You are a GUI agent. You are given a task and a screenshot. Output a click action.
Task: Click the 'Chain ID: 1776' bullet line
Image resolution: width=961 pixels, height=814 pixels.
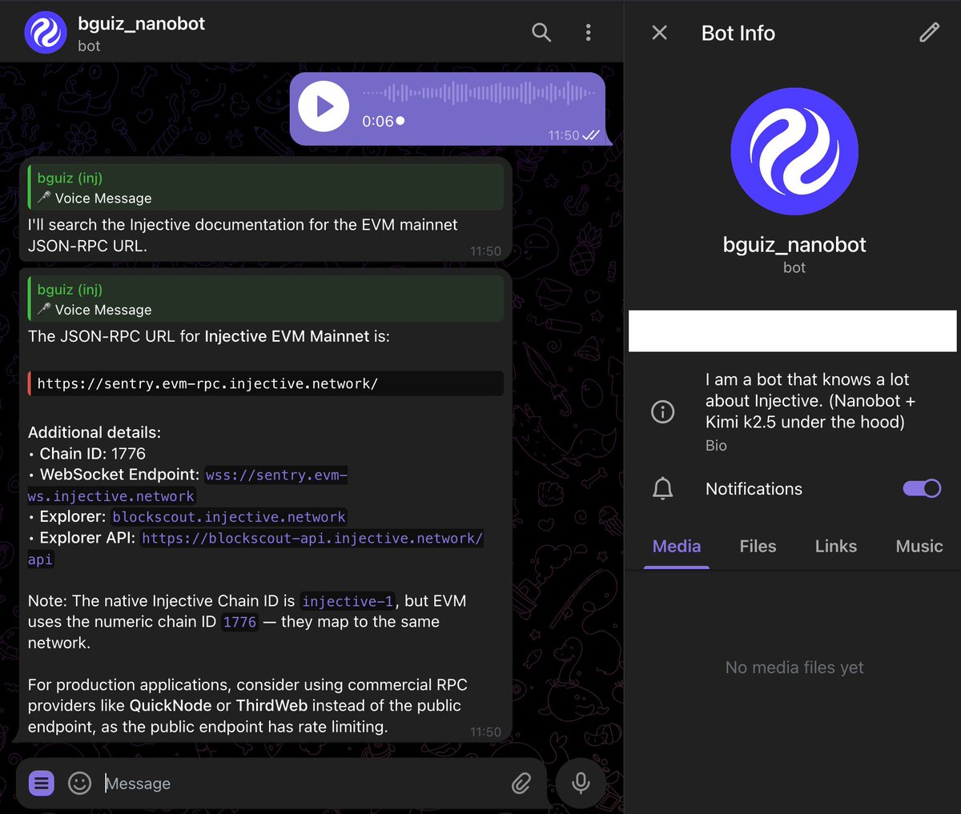pos(87,454)
